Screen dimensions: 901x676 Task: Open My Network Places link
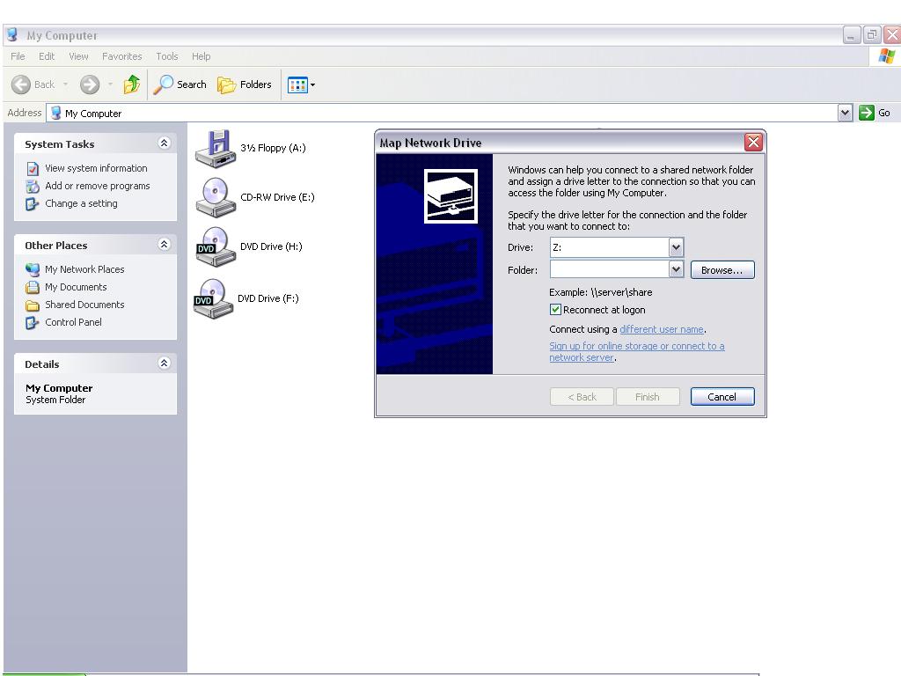coord(84,269)
